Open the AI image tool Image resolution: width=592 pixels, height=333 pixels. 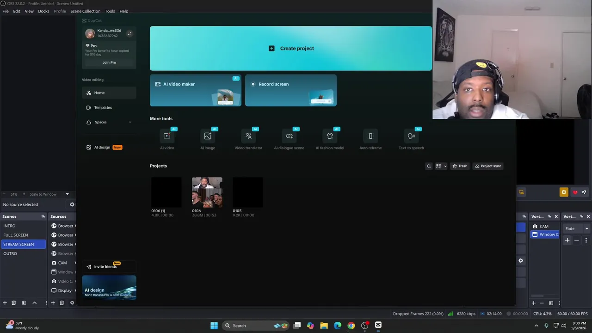point(208,139)
